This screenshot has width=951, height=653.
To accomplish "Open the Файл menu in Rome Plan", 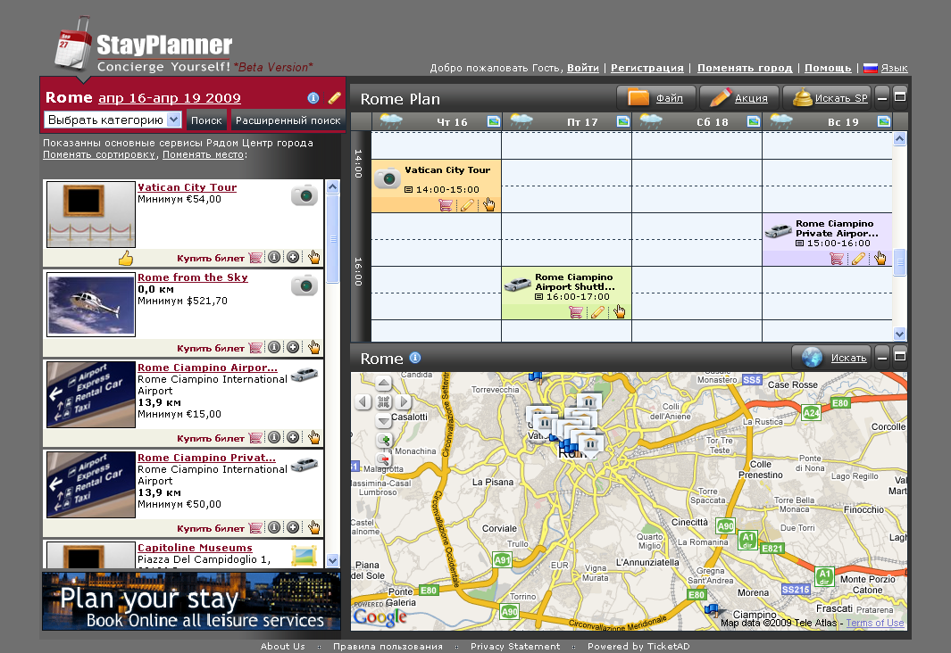I will pyautogui.click(x=656, y=98).
